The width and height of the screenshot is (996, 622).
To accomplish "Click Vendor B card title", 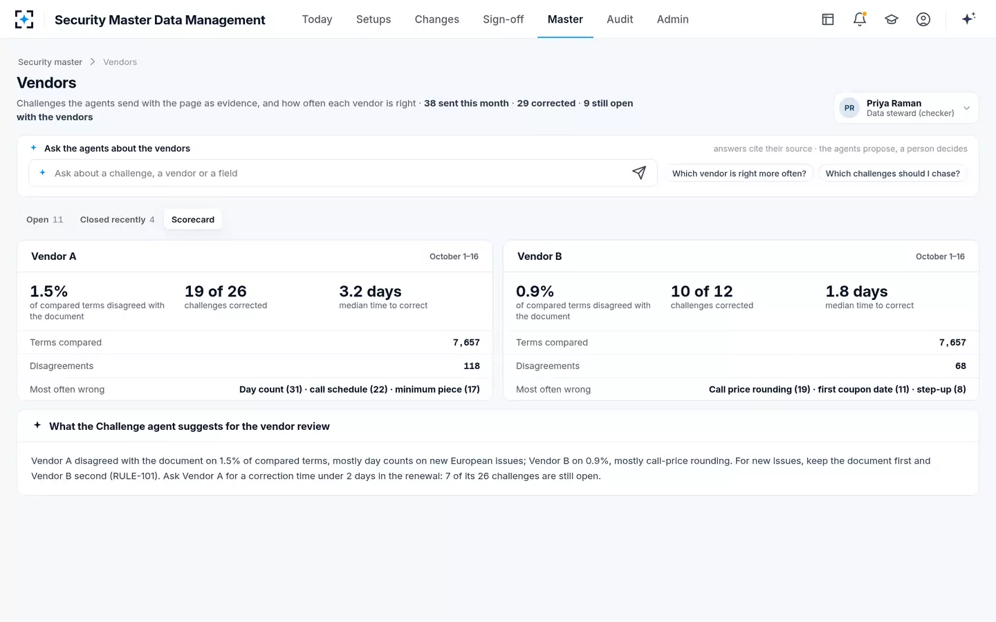I will pos(539,256).
